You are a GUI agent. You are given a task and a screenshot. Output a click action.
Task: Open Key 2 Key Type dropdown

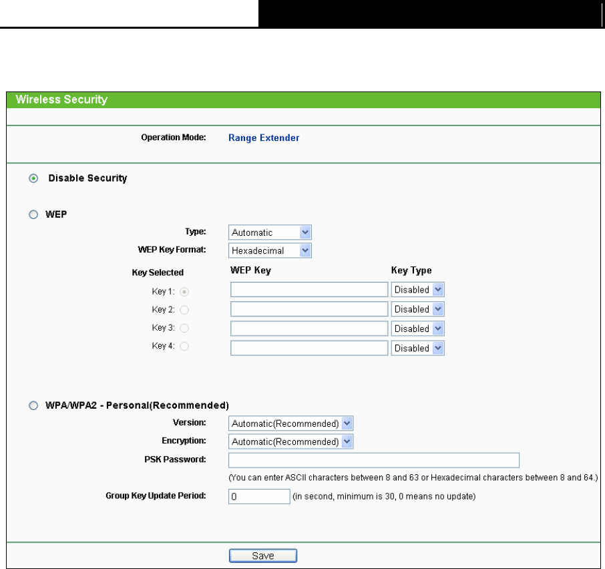tap(417, 309)
